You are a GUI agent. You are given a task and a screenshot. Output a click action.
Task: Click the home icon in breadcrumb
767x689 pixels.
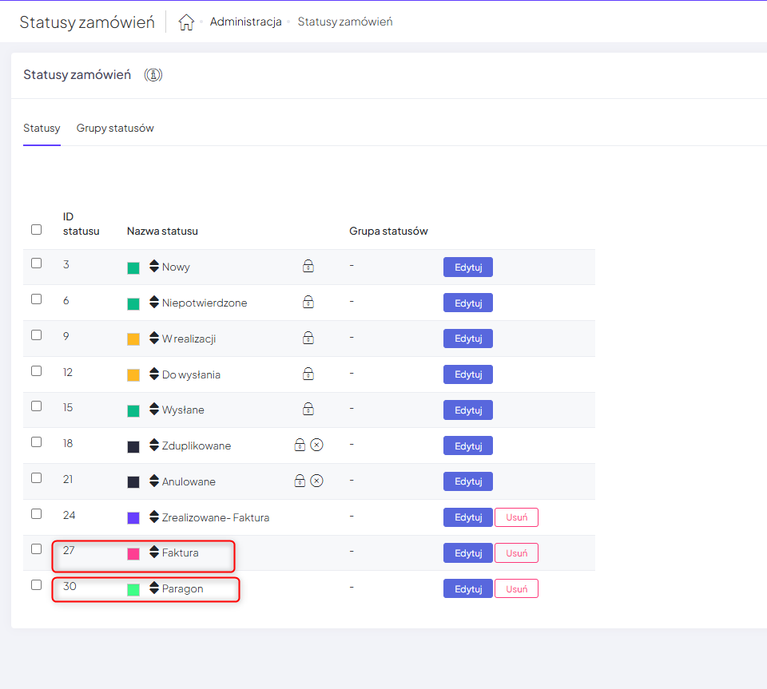point(186,22)
